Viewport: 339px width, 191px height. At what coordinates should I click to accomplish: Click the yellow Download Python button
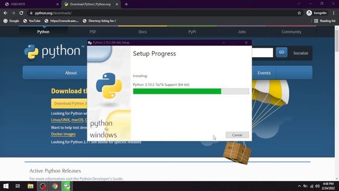click(x=69, y=103)
